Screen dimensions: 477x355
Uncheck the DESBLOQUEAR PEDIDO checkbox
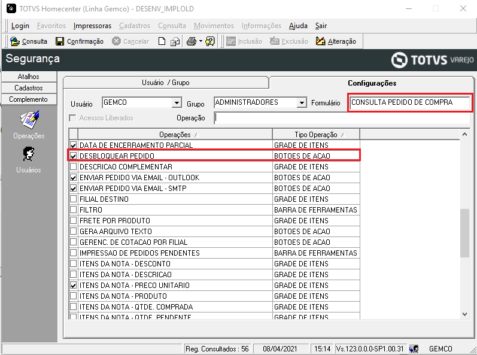(73, 156)
